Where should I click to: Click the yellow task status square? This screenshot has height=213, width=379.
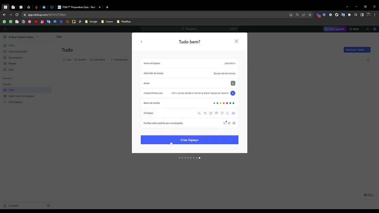221,103
